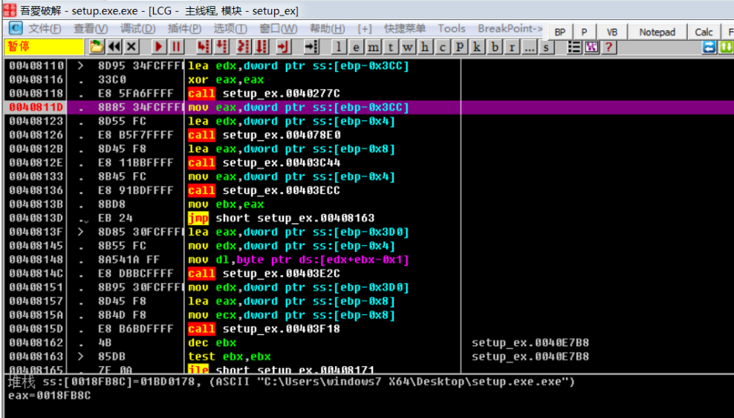The image size is (734, 418).
Task: Open Memory map with 'm' button
Action: pos(373,48)
